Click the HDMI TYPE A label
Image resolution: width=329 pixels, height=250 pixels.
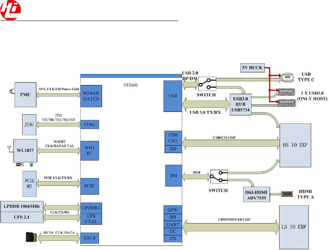click(x=305, y=194)
